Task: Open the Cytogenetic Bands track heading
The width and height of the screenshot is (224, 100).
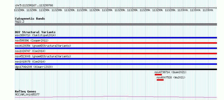Action: point(30,19)
